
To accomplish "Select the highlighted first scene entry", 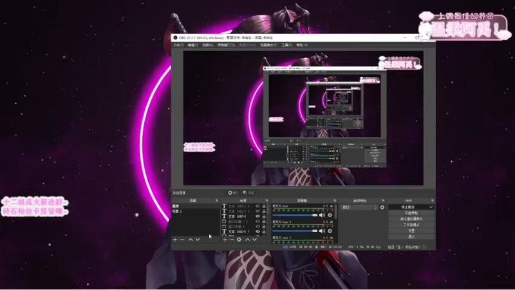I will pyautogui.click(x=195, y=206).
